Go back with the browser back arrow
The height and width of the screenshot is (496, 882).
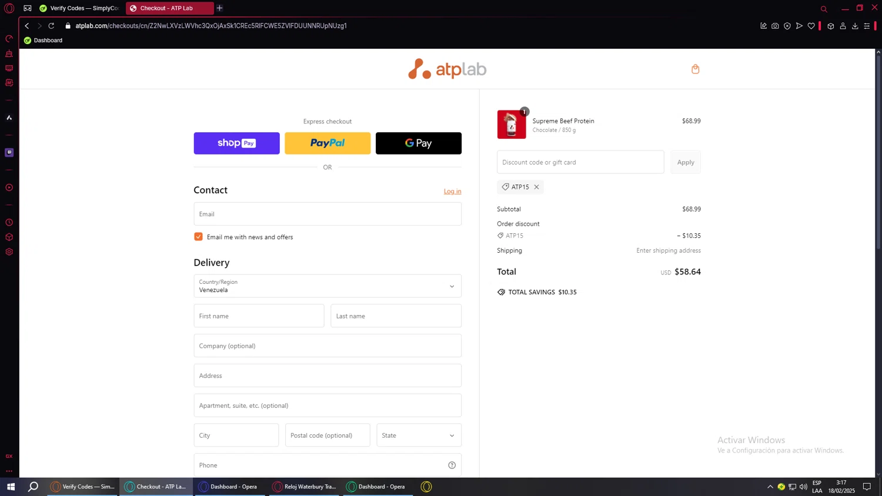coord(27,26)
